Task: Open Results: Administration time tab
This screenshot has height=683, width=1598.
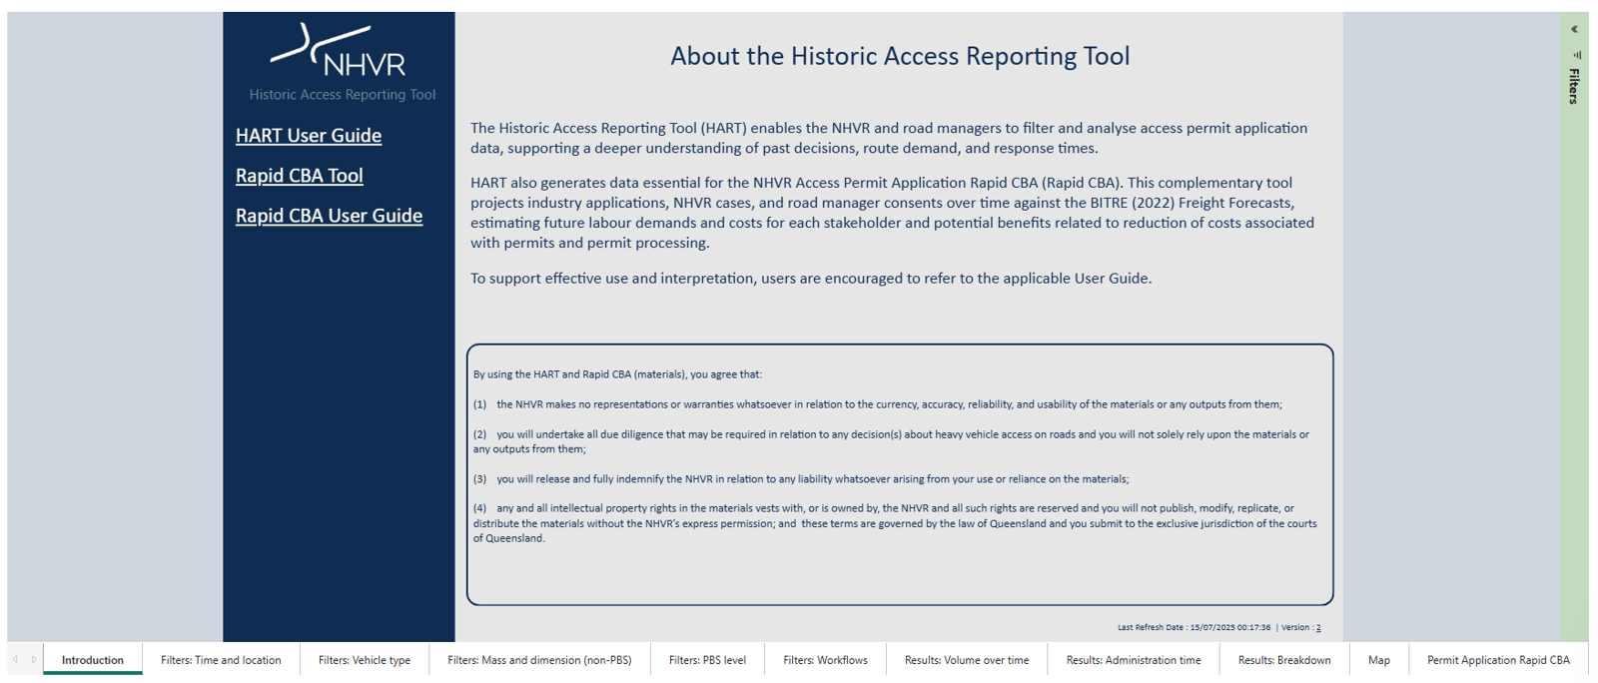Action: [1134, 660]
